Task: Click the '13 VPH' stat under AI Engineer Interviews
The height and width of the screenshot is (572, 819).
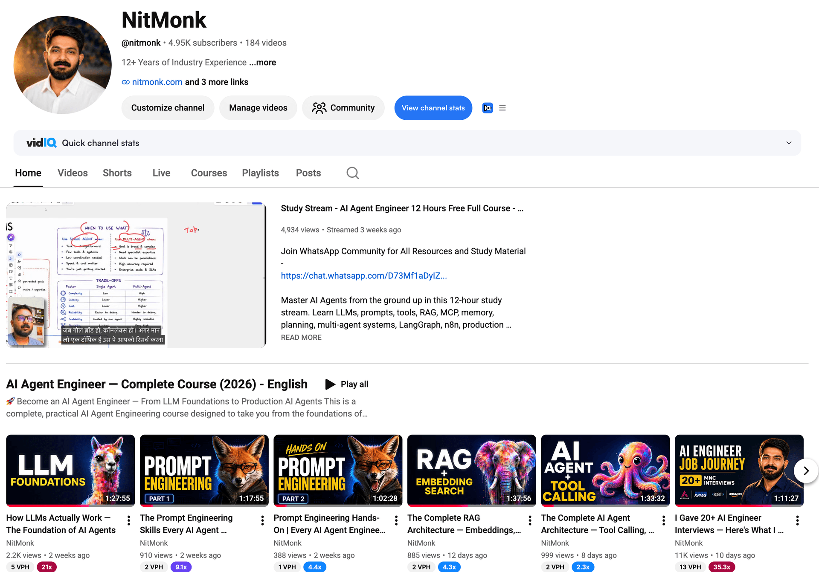Action: 690,567
